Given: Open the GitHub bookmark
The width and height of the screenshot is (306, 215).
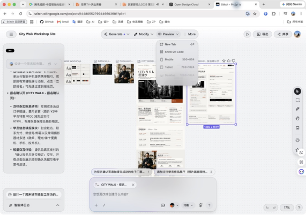Looking at the screenshot, I should 47,22.
